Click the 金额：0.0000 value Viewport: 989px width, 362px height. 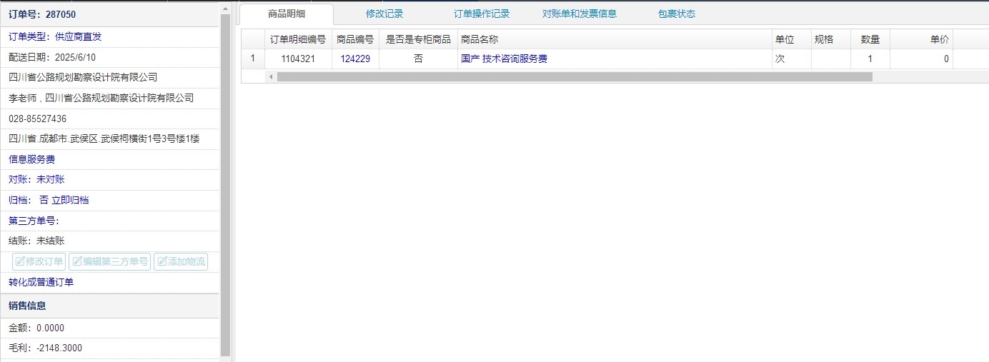click(36, 328)
